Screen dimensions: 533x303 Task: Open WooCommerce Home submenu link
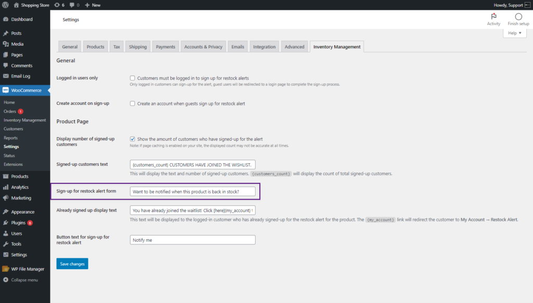(9, 102)
